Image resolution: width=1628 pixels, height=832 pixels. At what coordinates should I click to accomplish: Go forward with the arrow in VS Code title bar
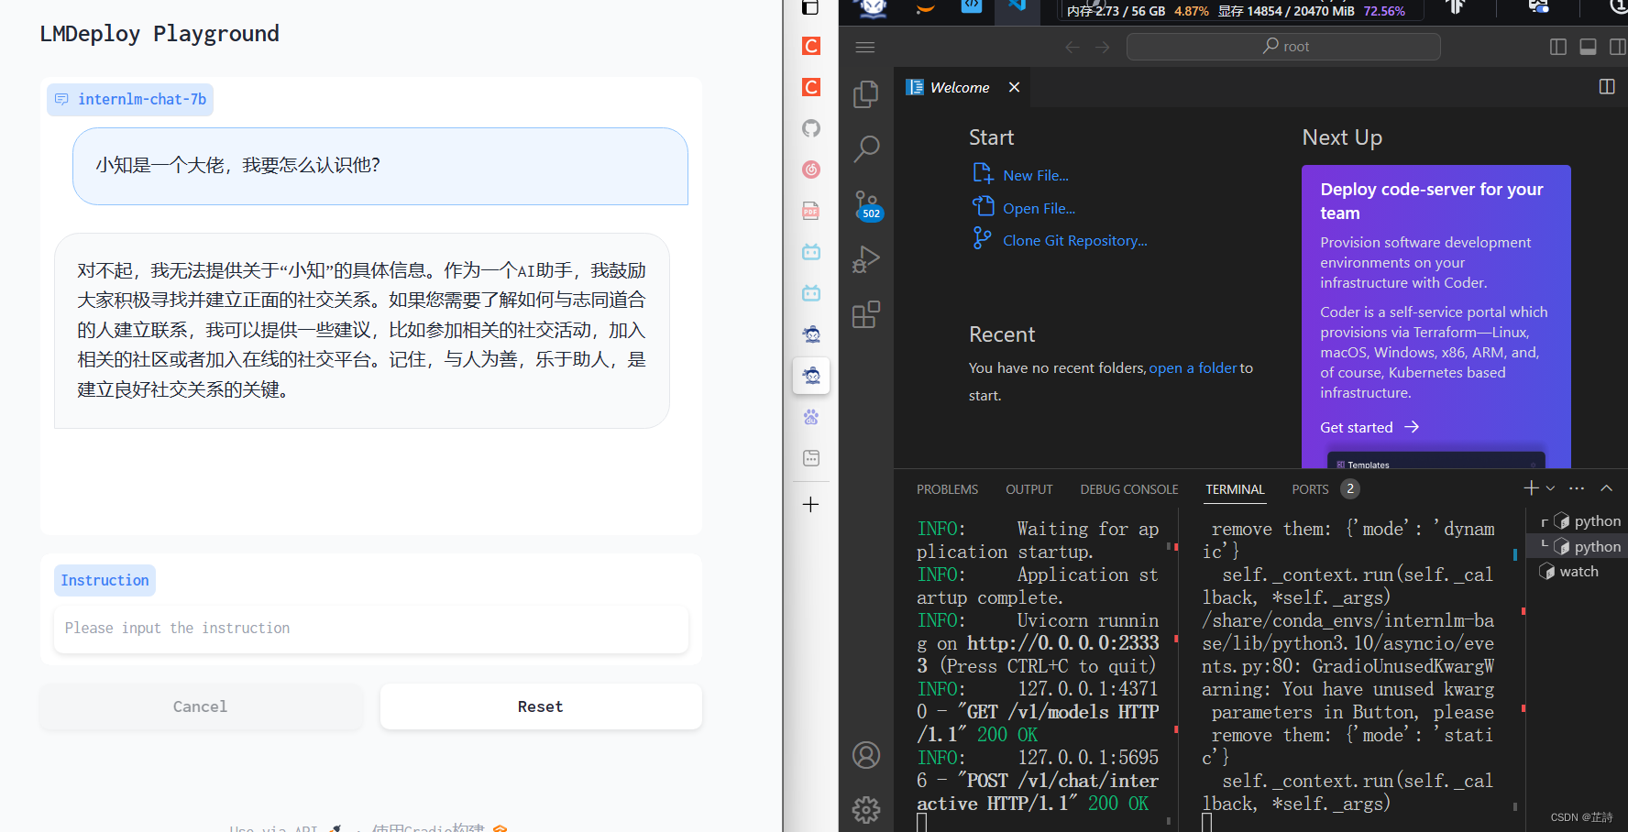pos(1103,47)
